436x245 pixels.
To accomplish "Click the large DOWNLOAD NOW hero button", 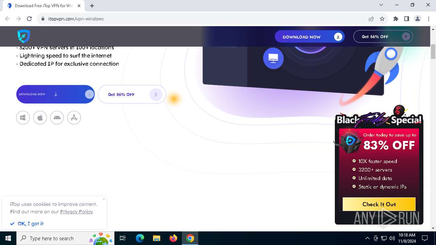I will point(56,94).
